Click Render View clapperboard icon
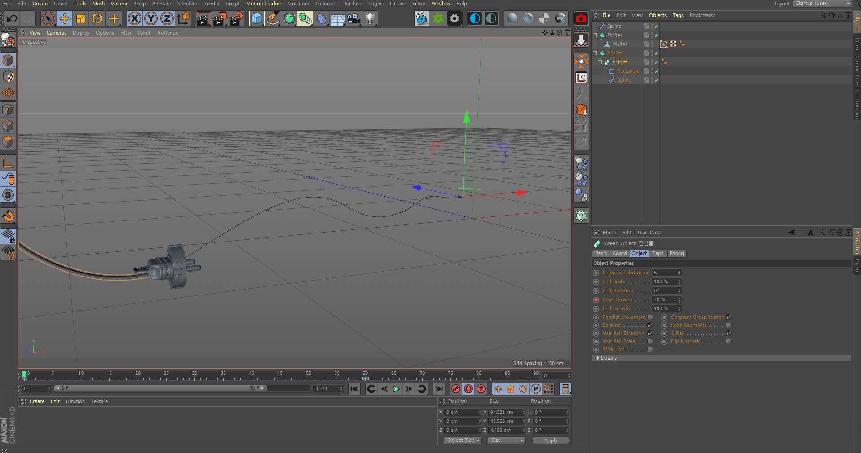Viewport: 861px width, 453px height. point(203,18)
